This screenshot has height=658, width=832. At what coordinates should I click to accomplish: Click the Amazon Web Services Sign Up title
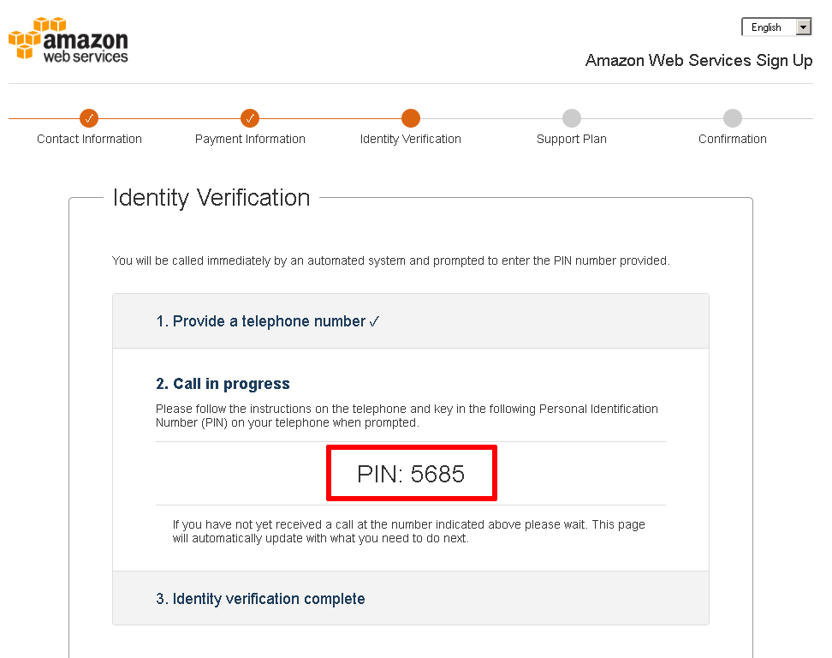(698, 61)
